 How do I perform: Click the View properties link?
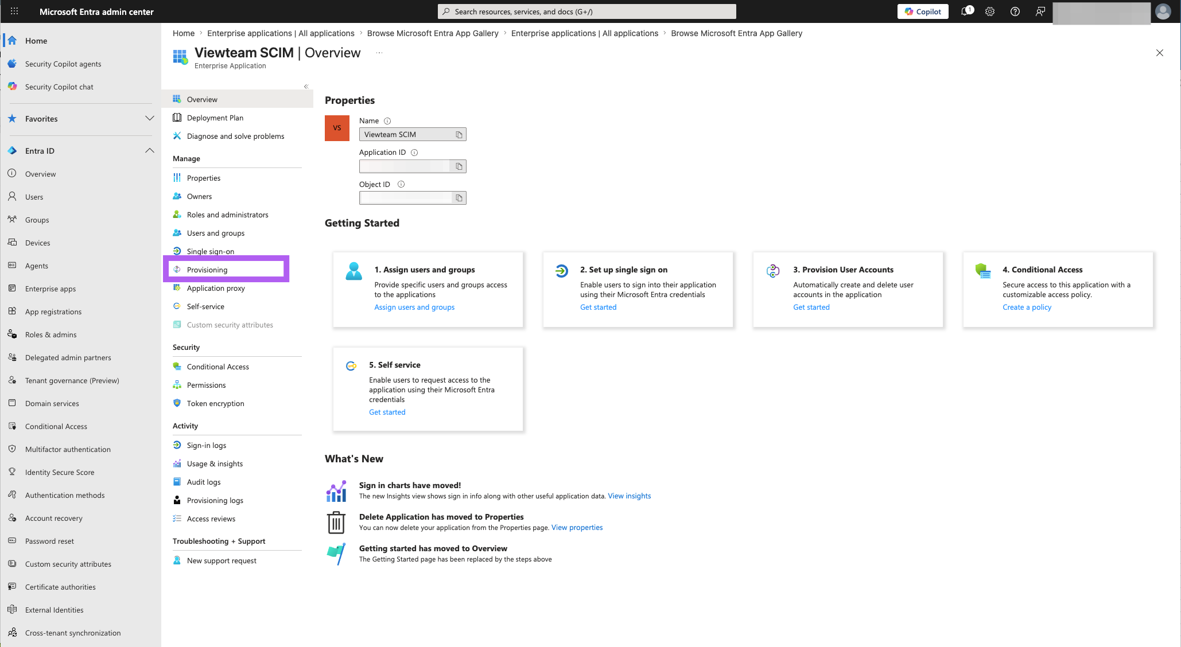coord(577,528)
